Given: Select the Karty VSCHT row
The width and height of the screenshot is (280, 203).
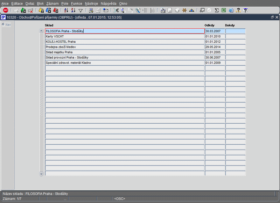Looking at the screenshot, I should [125, 36].
